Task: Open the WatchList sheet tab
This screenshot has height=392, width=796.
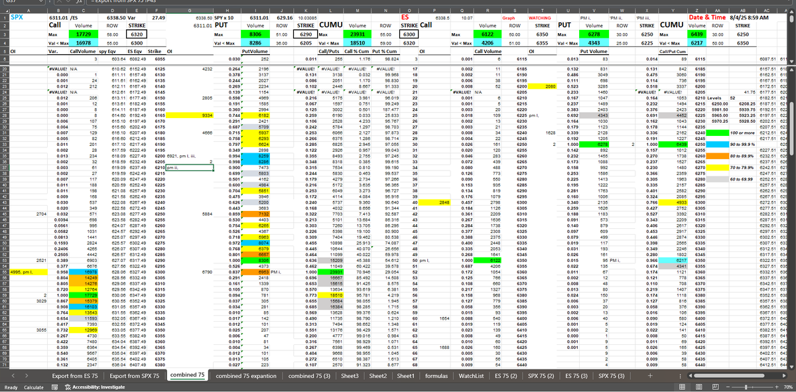Action: [x=470, y=375]
